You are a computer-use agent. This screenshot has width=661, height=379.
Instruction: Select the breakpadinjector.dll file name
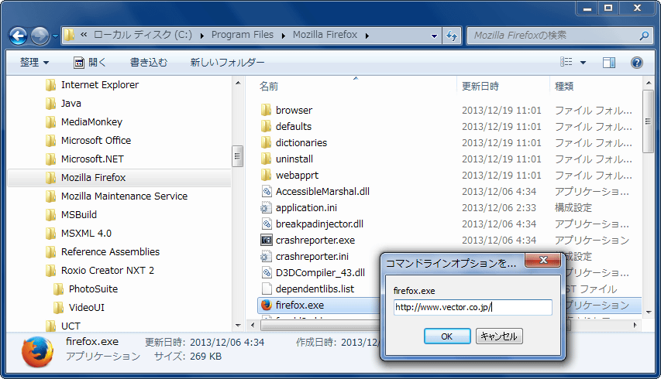[x=319, y=224]
